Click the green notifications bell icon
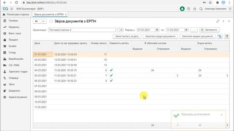This screenshot has width=234, height=131. 182,9
